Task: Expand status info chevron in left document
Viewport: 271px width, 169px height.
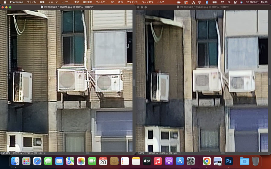Action: [x=45, y=153]
